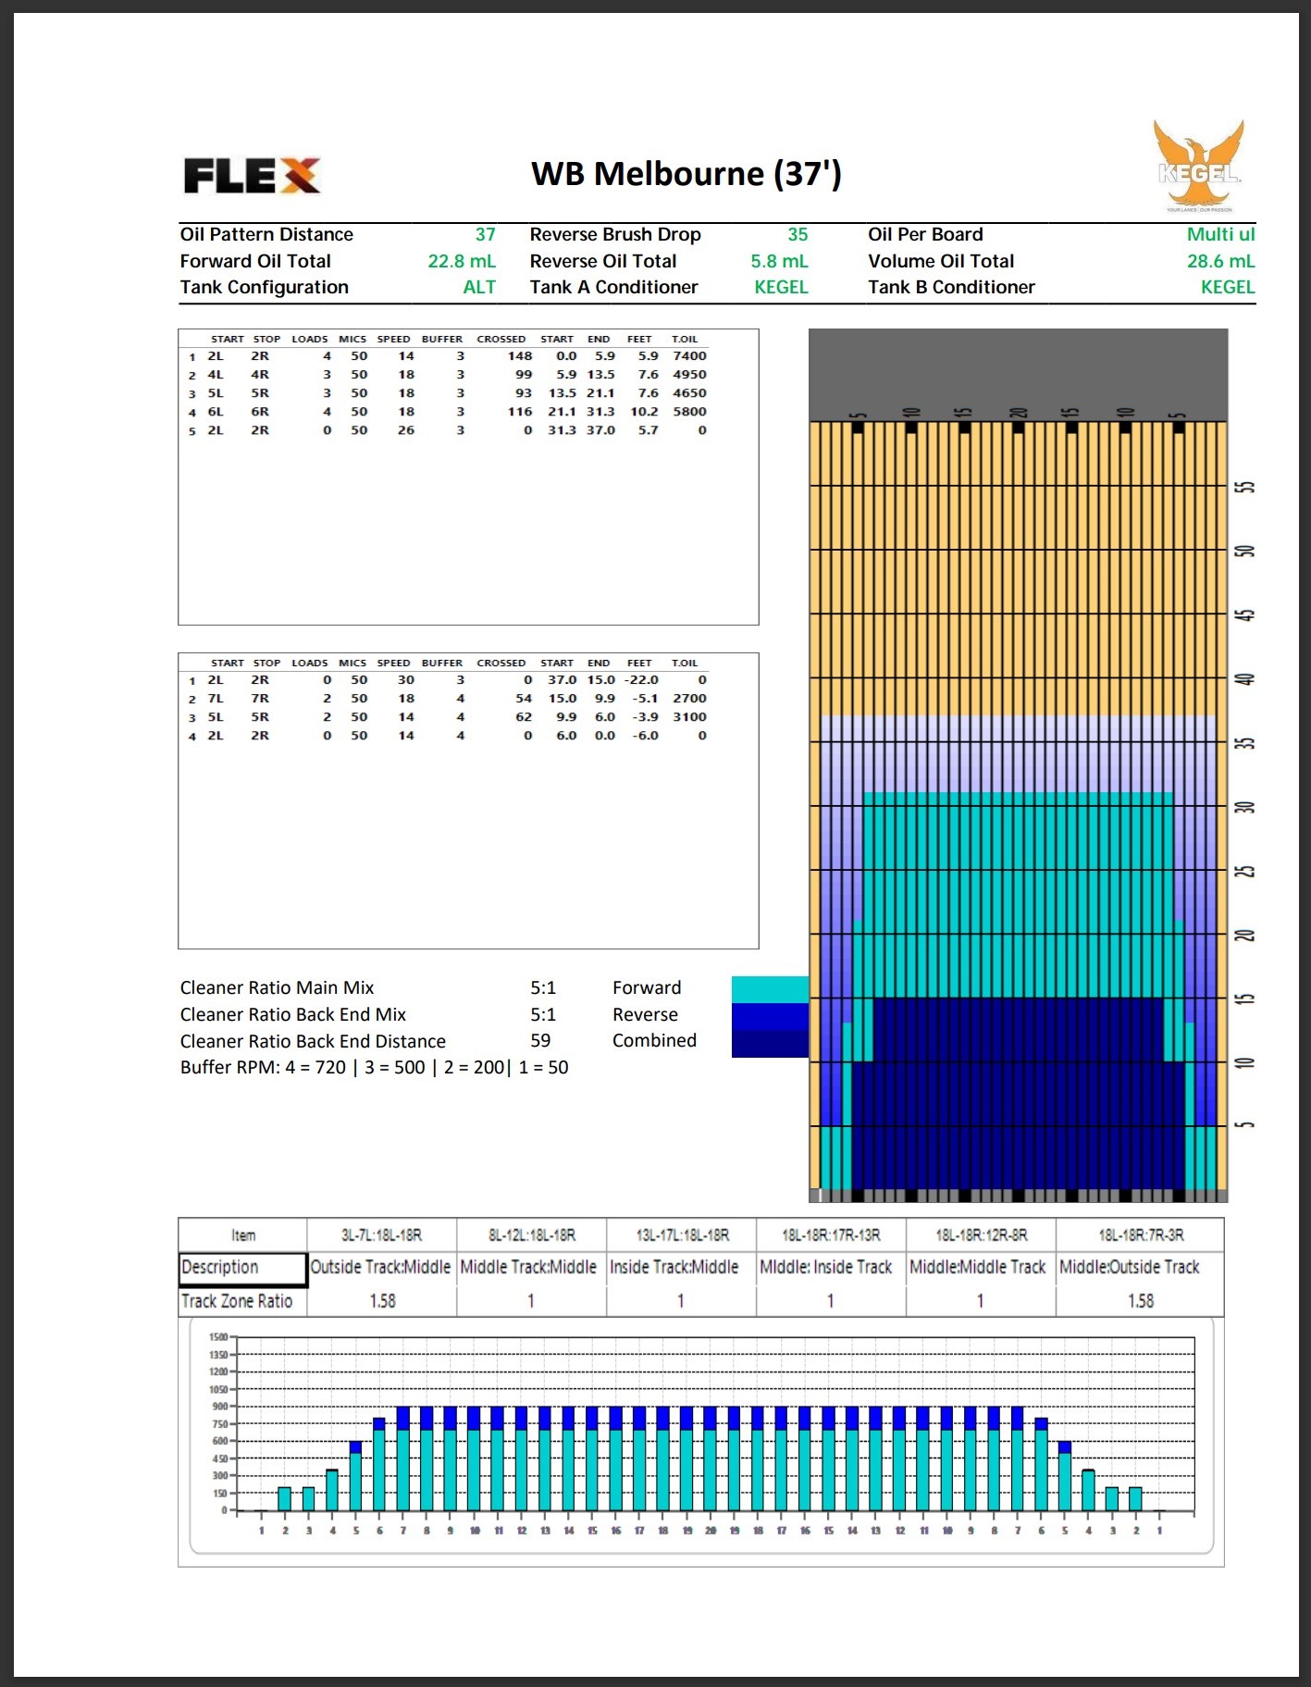The image size is (1311, 1687).
Task: Click the 35 feet marker on lane graph
Action: tap(1245, 743)
